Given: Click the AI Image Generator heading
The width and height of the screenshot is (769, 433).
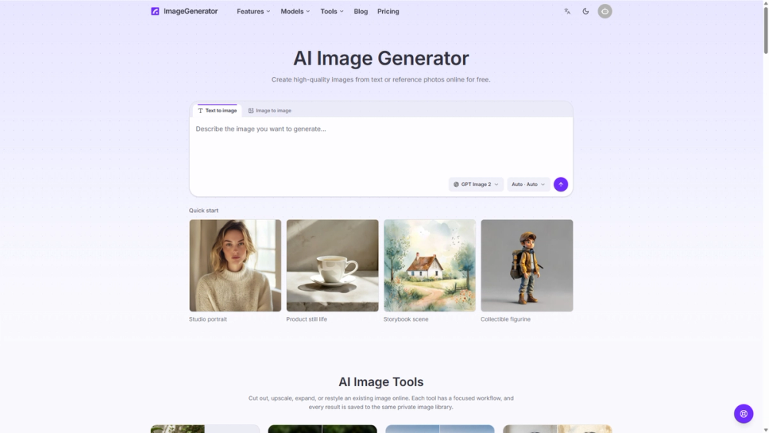Looking at the screenshot, I should click(x=381, y=58).
